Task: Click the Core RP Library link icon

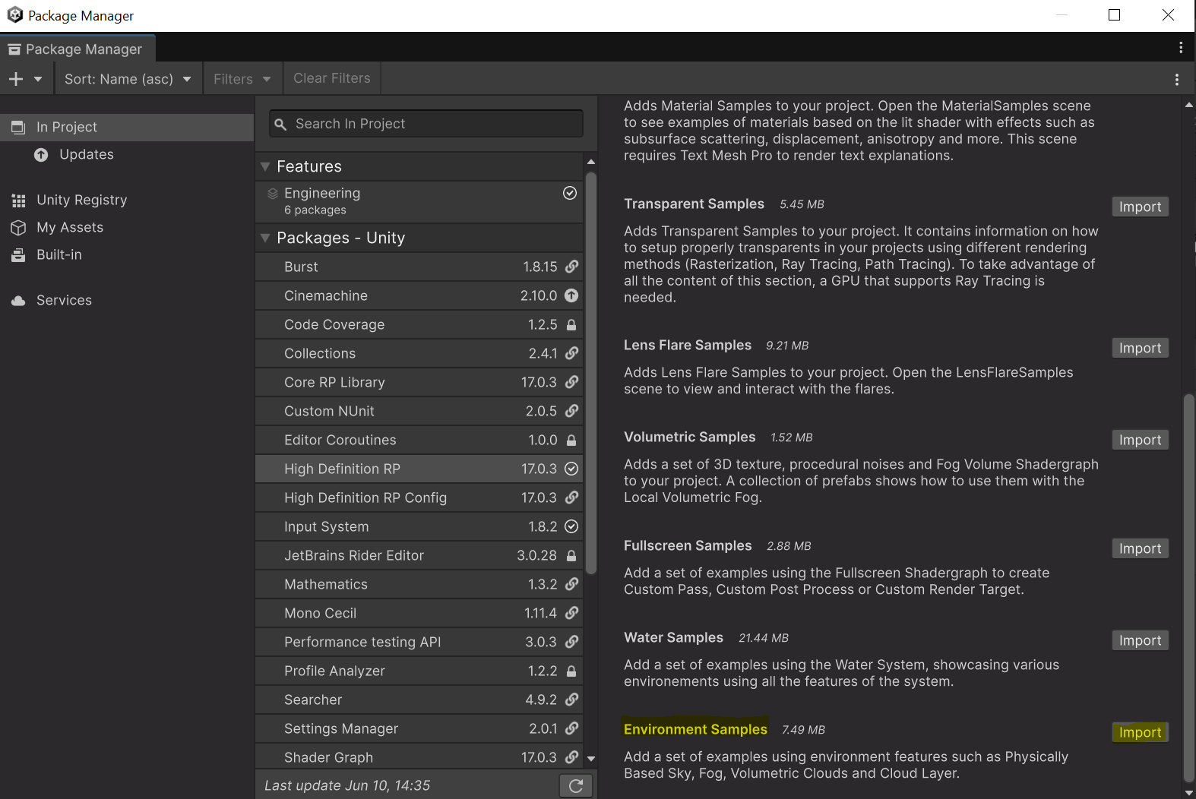Action: coord(572,382)
